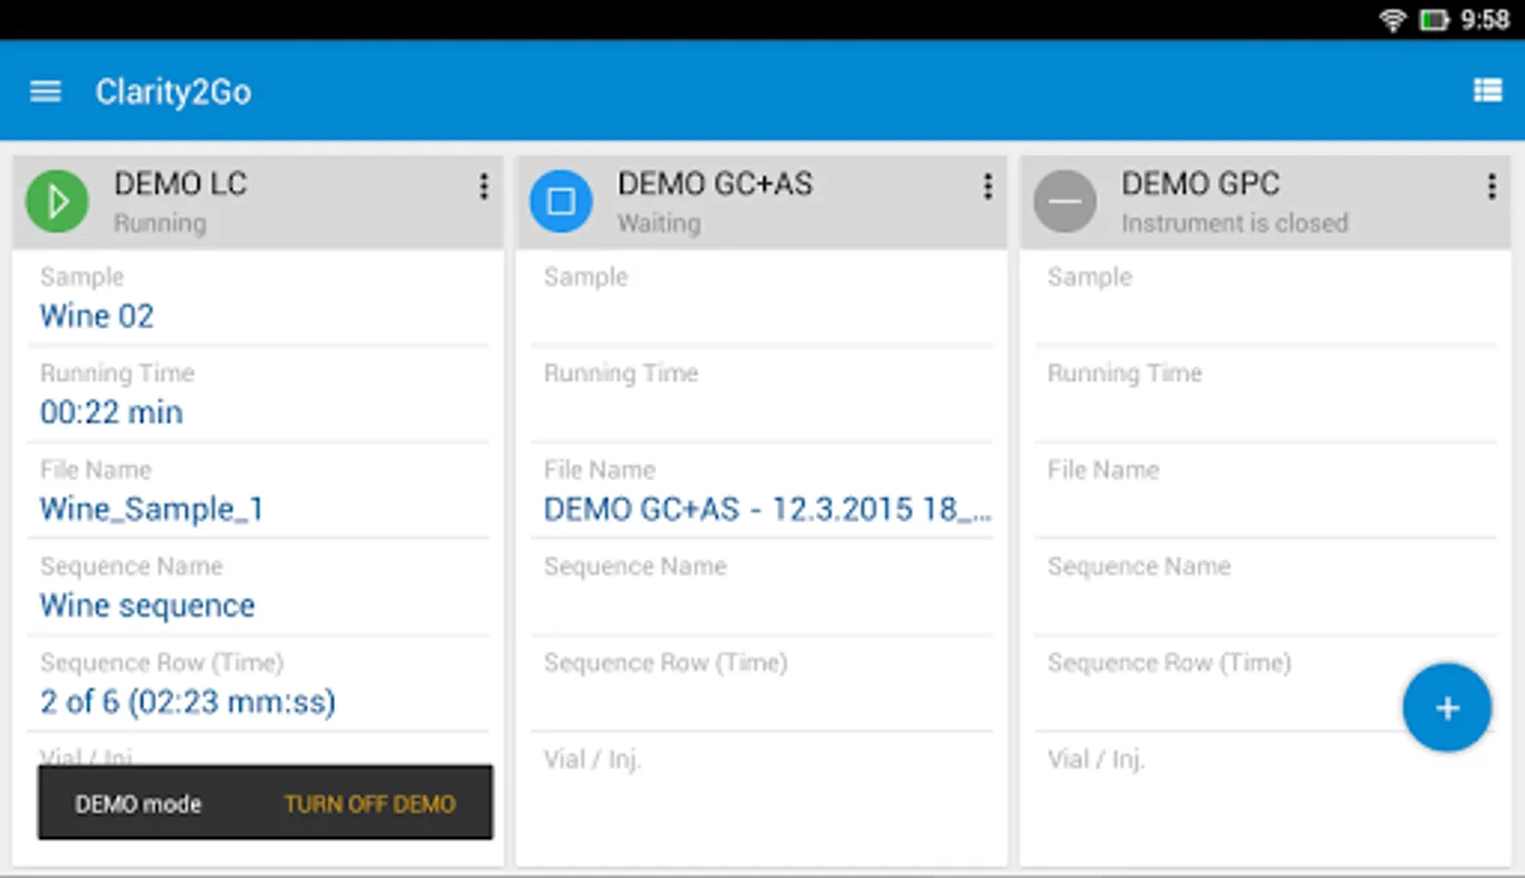Open the hamburger navigation menu

tap(45, 92)
